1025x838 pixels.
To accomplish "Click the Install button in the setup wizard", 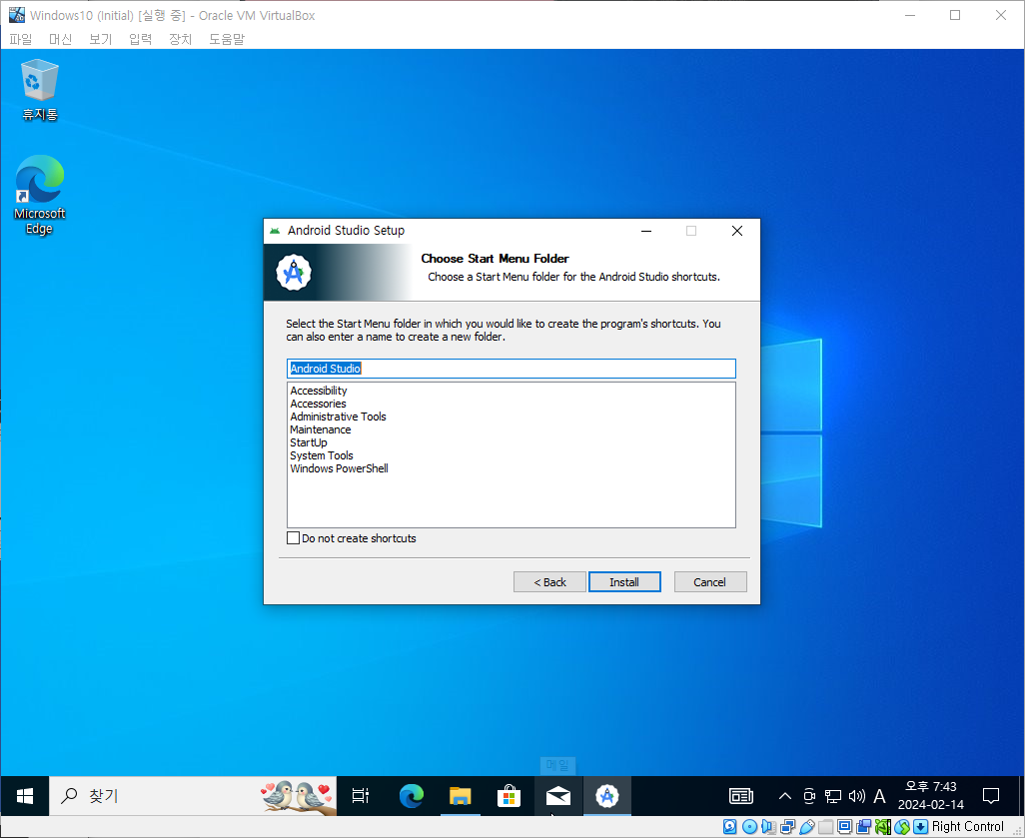I will click(624, 581).
